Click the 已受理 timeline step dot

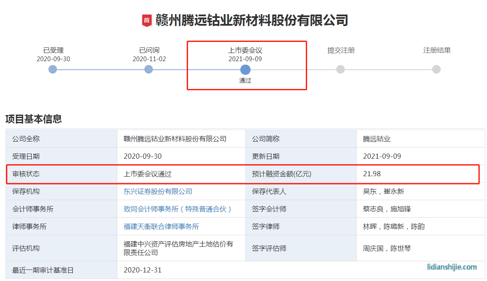53,69
